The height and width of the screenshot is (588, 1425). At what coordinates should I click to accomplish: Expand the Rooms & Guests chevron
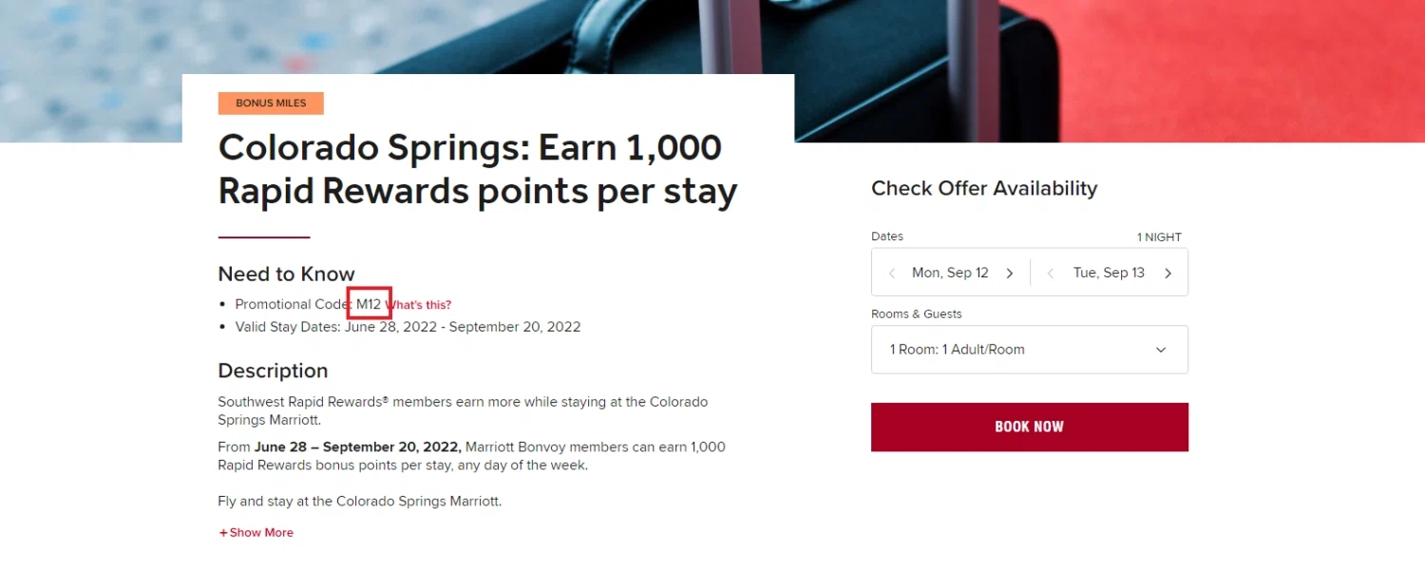[1160, 350]
